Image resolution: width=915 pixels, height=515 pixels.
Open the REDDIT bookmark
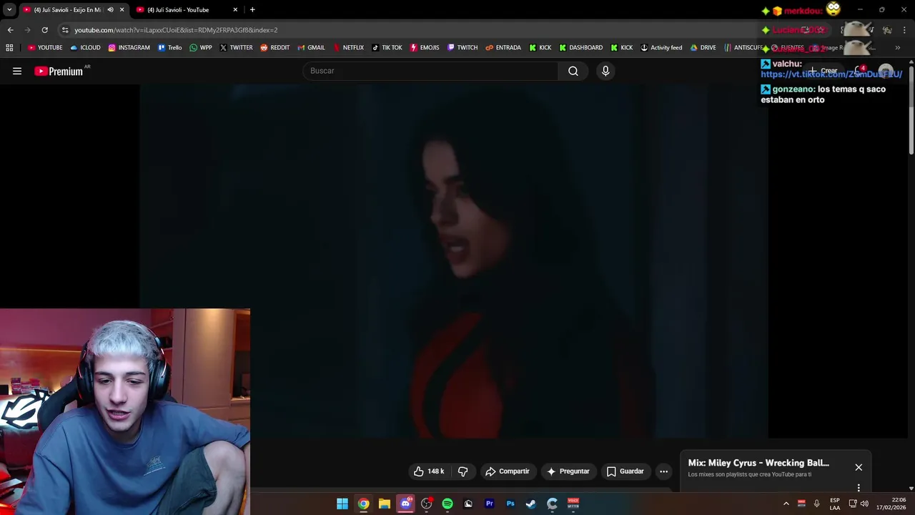(x=274, y=48)
